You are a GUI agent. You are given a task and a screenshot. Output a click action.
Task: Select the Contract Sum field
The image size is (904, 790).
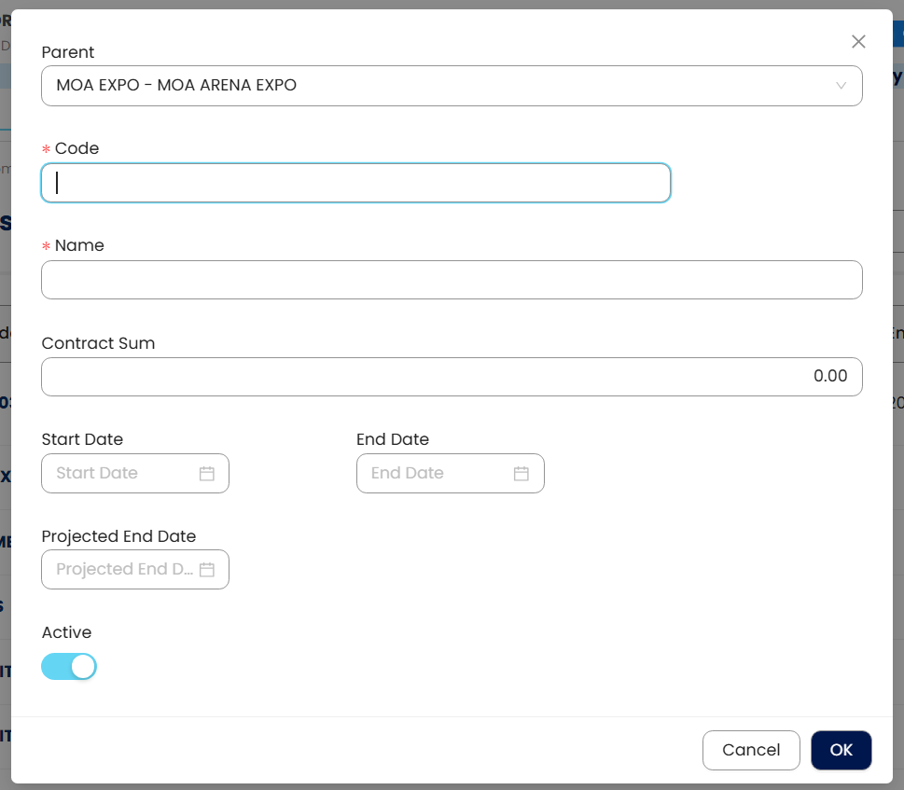coord(452,377)
